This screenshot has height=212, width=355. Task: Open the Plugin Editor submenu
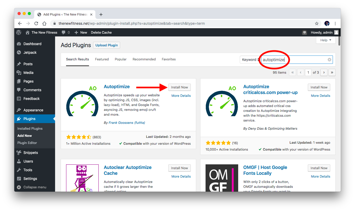coord(27,143)
